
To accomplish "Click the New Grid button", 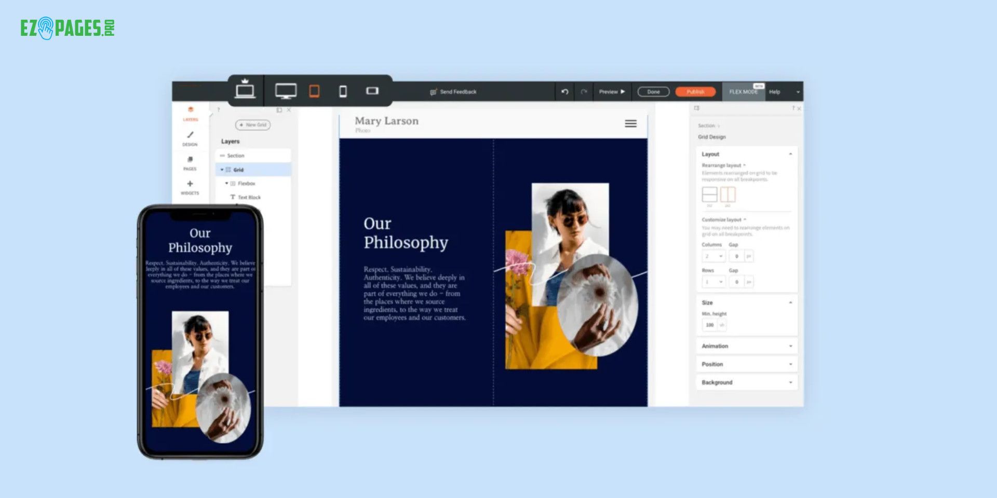I will pos(253,125).
